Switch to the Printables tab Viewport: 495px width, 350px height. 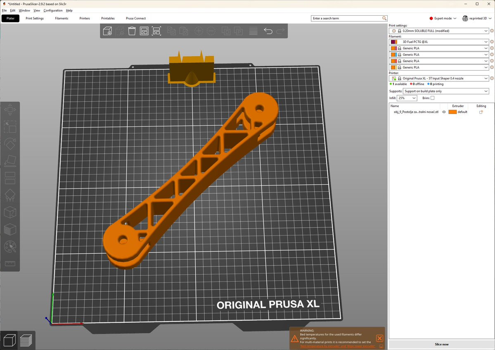[x=108, y=18]
